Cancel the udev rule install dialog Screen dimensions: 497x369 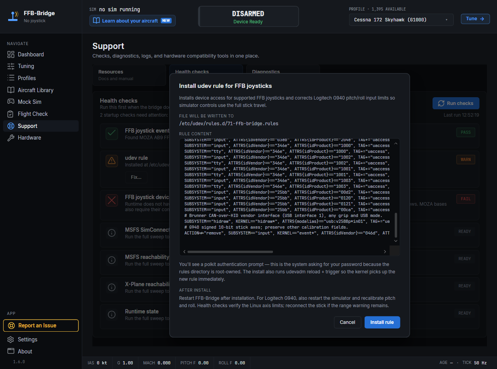(x=348, y=322)
